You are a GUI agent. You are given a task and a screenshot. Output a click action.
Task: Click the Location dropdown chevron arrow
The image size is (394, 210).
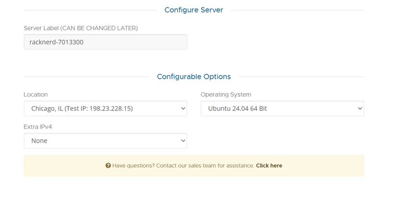pyautogui.click(x=183, y=108)
